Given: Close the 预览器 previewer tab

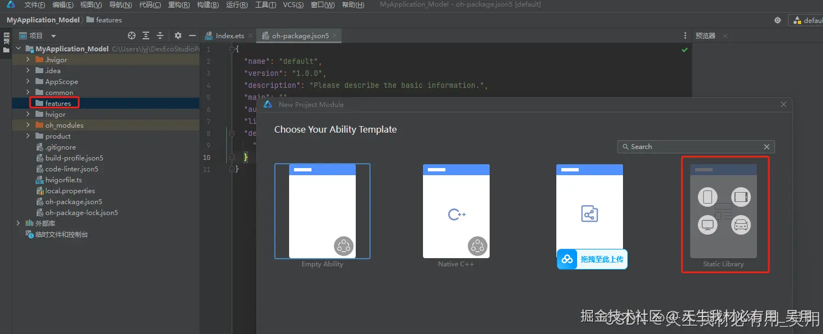Looking at the screenshot, I should click(x=725, y=36).
